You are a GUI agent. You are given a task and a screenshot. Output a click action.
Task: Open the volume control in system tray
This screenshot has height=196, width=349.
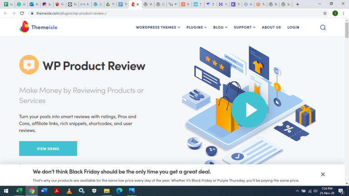(315, 191)
